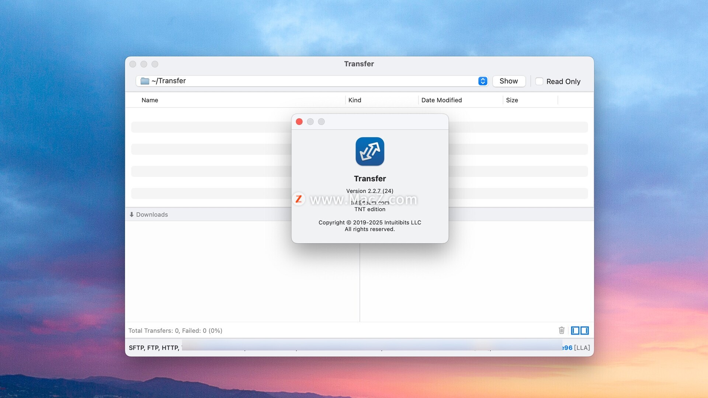708x398 pixels.
Task: Click the Show button
Action: pos(509,81)
